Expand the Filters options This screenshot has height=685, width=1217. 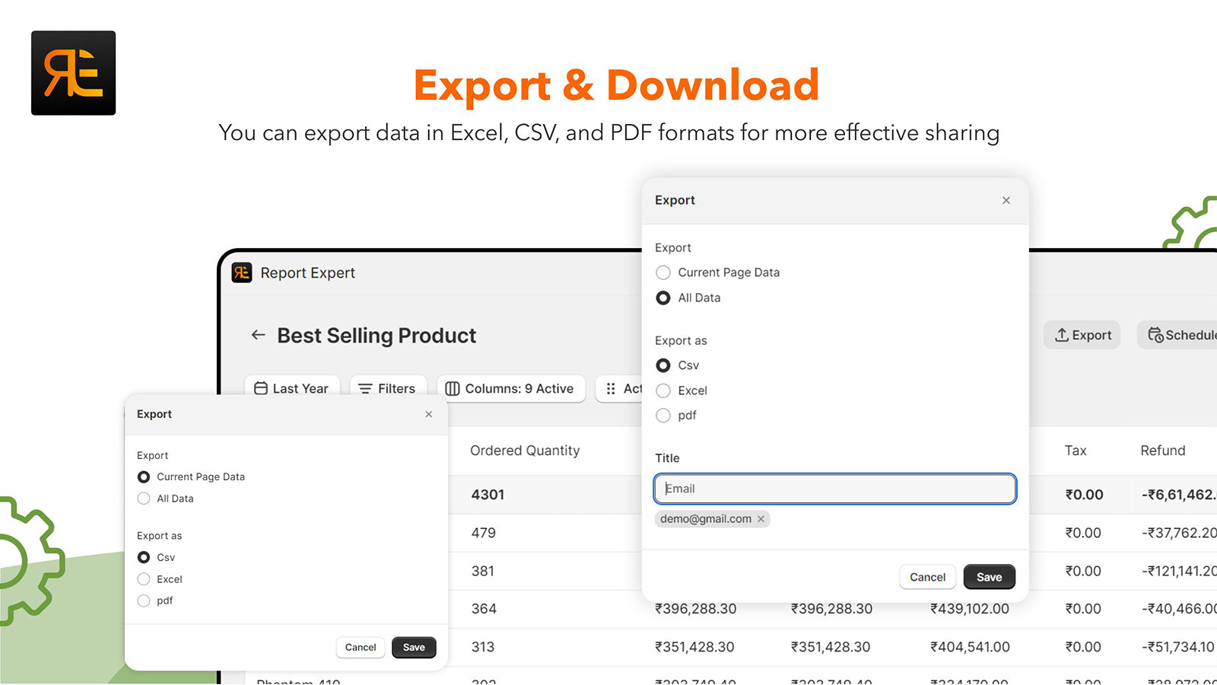(x=388, y=388)
